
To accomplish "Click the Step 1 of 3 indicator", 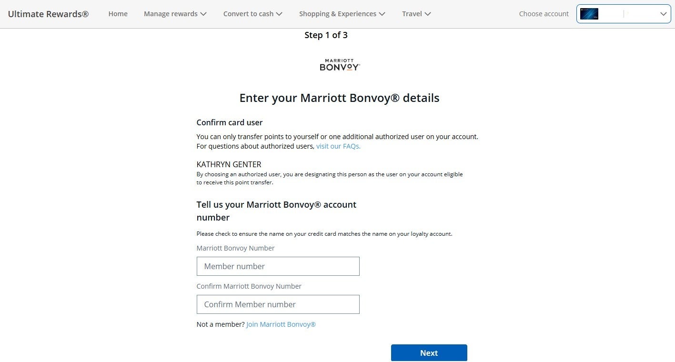I will [x=326, y=35].
